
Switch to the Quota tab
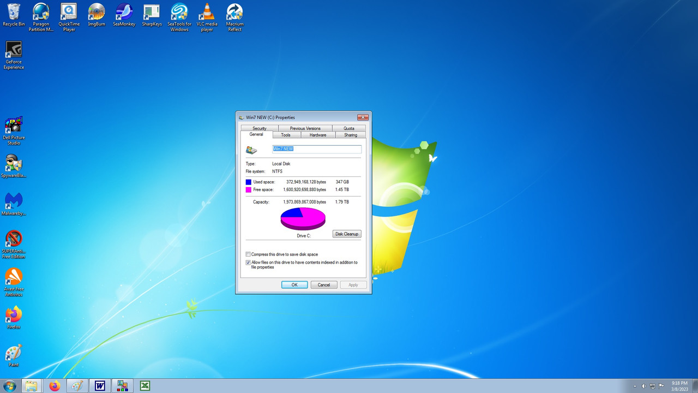pos(349,128)
